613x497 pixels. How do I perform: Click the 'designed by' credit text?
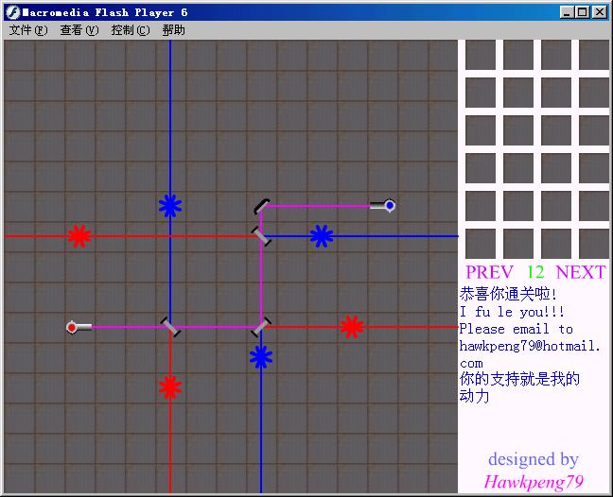click(x=534, y=459)
